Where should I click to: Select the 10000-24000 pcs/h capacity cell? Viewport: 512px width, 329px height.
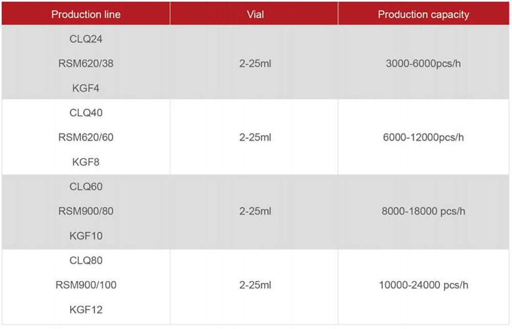(x=423, y=285)
